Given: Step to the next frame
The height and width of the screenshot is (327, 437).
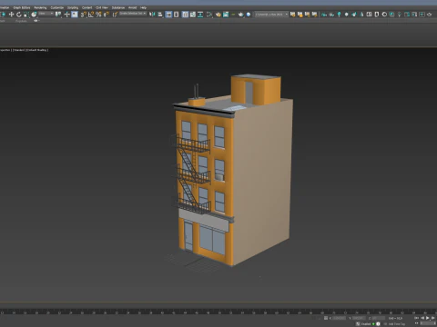Looking at the screenshot, I should [433, 318].
